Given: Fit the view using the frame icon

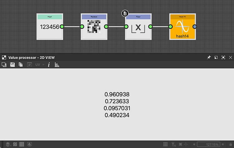Looking at the screenshot, I should click(x=180, y=144).
